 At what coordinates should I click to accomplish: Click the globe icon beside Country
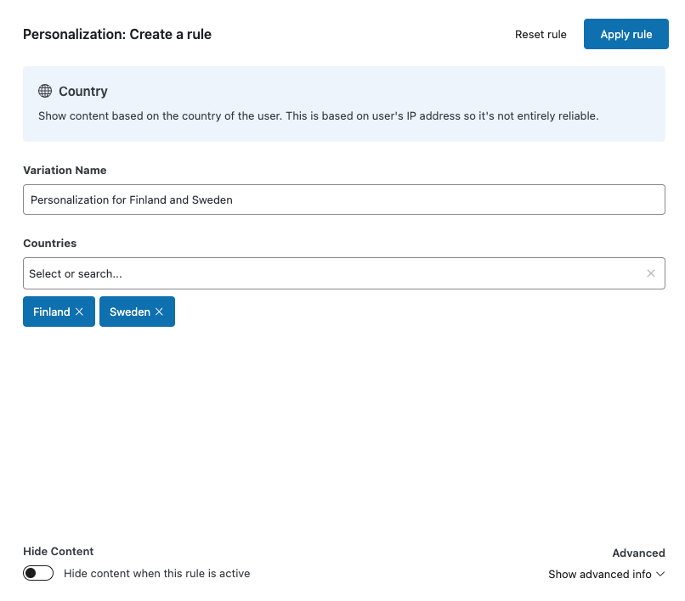(45, 91)
